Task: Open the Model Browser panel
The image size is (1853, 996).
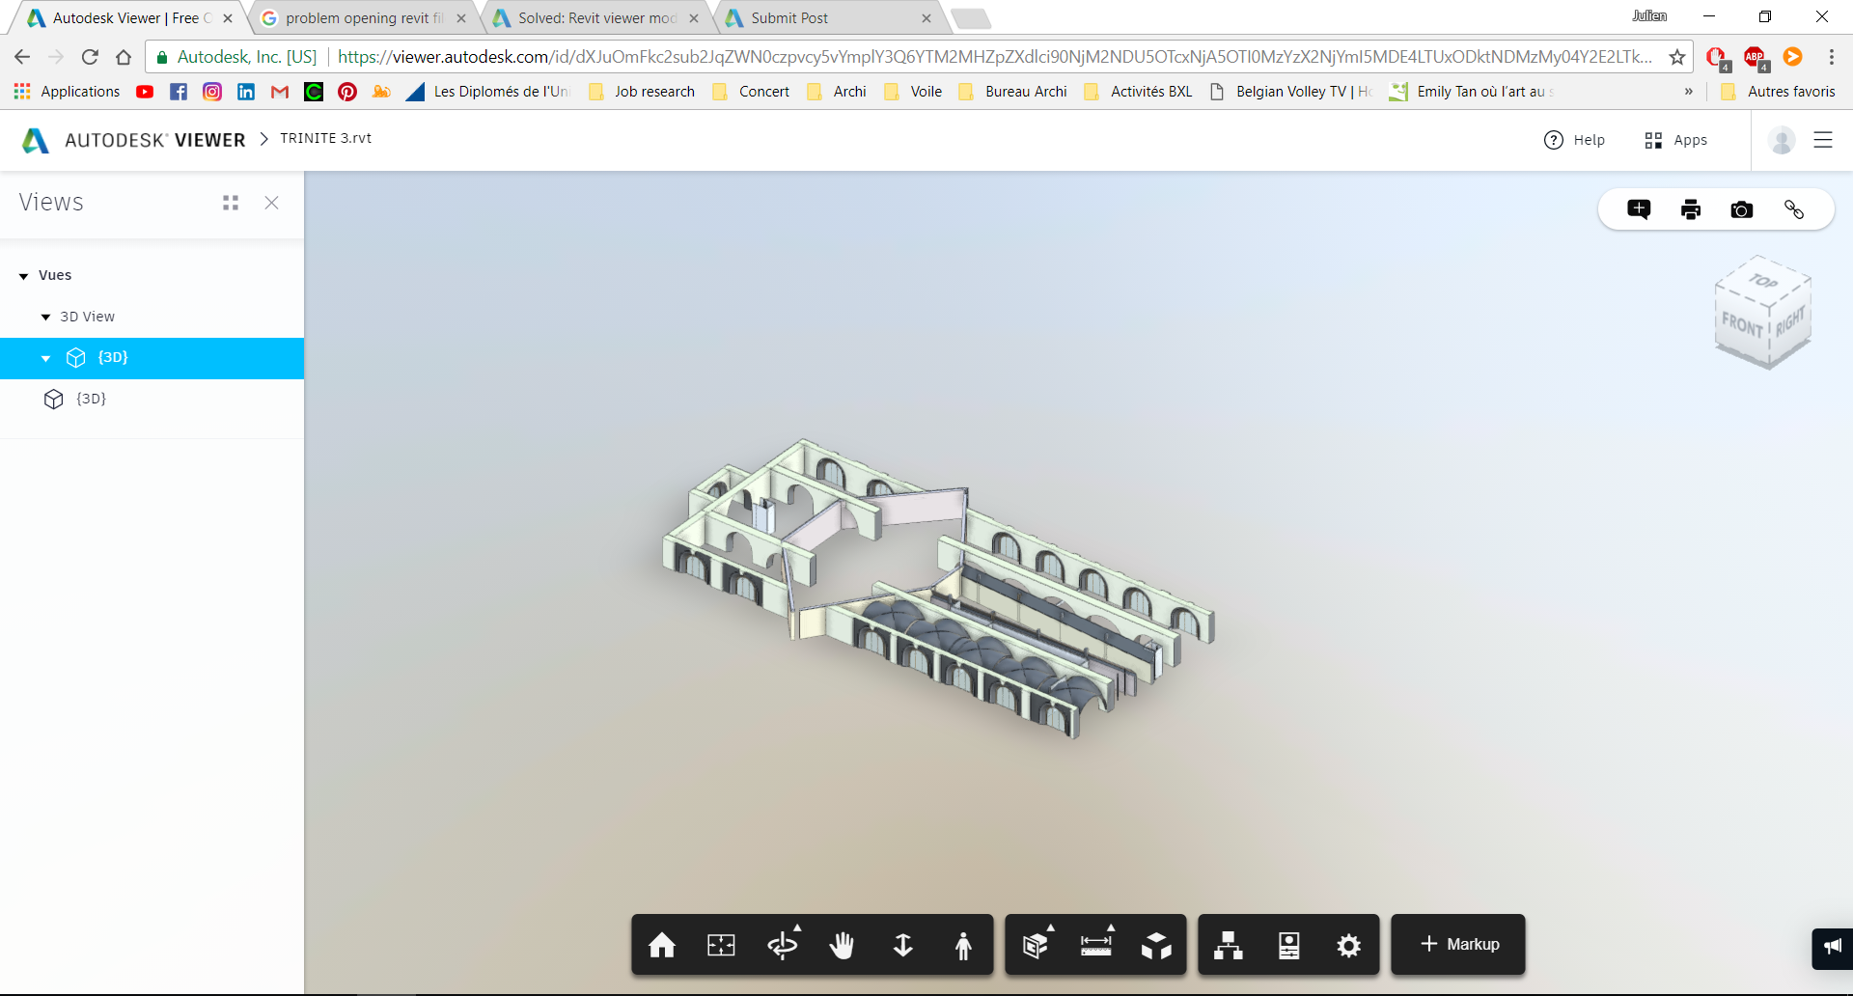Action: [x=1229, y=945]
